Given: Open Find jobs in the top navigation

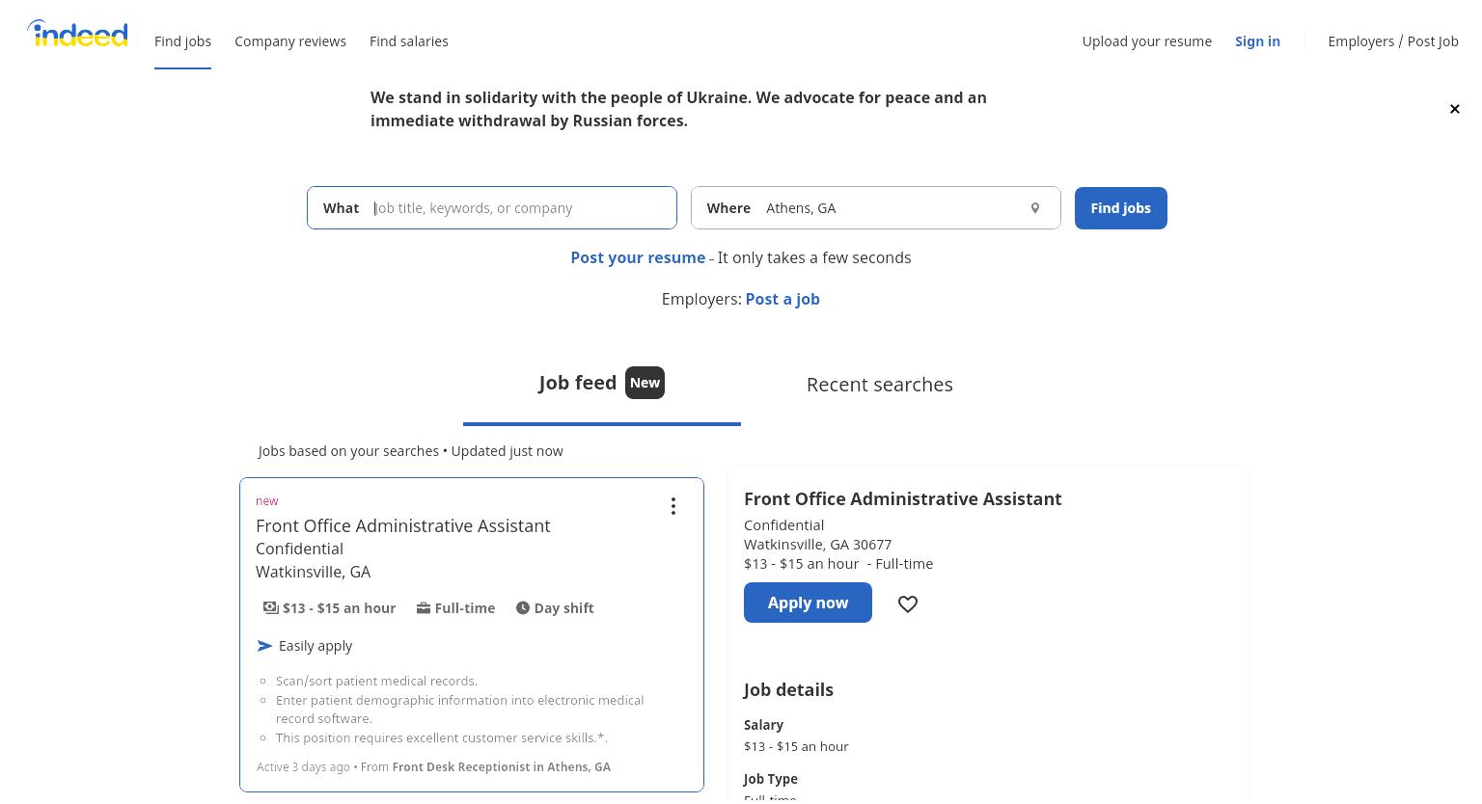Looking at the screenshot, I should pyautogui.click(x=182, y=41).
